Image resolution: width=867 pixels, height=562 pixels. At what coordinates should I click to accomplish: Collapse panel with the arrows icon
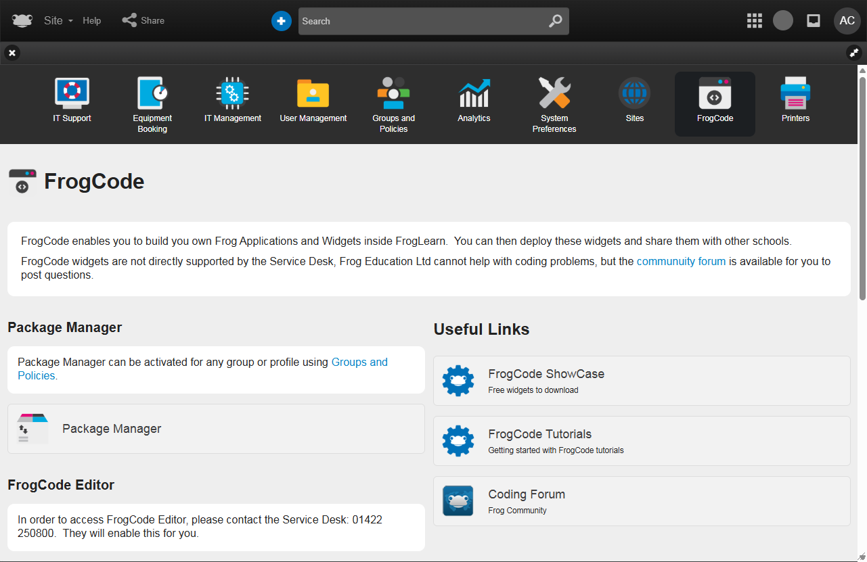click(x=853, y=53)
